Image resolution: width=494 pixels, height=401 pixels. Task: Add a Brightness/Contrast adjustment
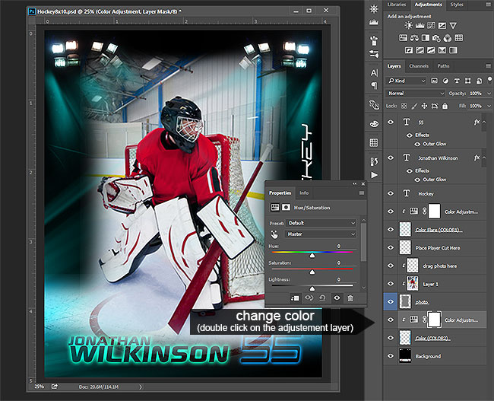[409, 26]
